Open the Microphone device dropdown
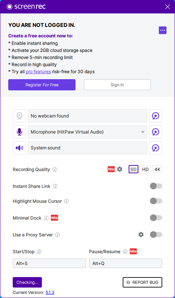This screenshot has width=175, height=298. (87, 132)
